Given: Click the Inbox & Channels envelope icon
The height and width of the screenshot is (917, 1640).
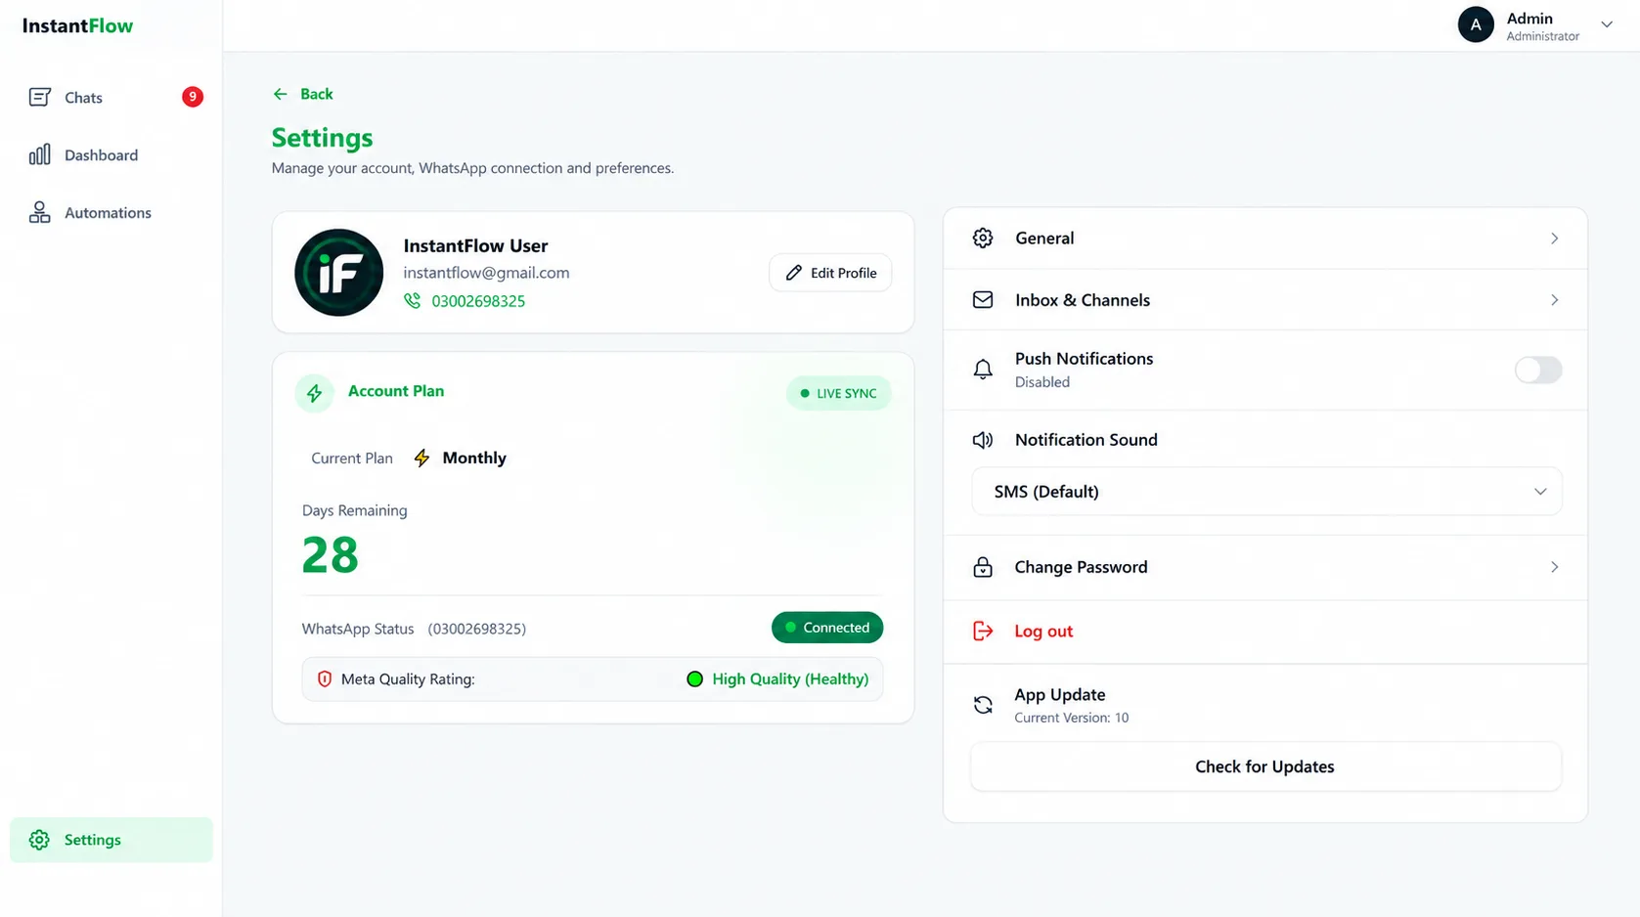Looking at the screenshot, I should click(983, 300).
